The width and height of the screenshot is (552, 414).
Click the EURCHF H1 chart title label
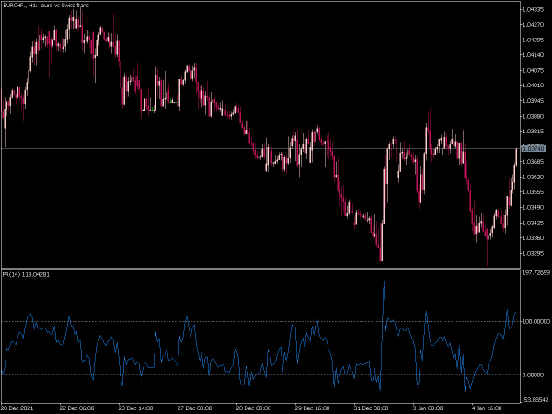46,6
